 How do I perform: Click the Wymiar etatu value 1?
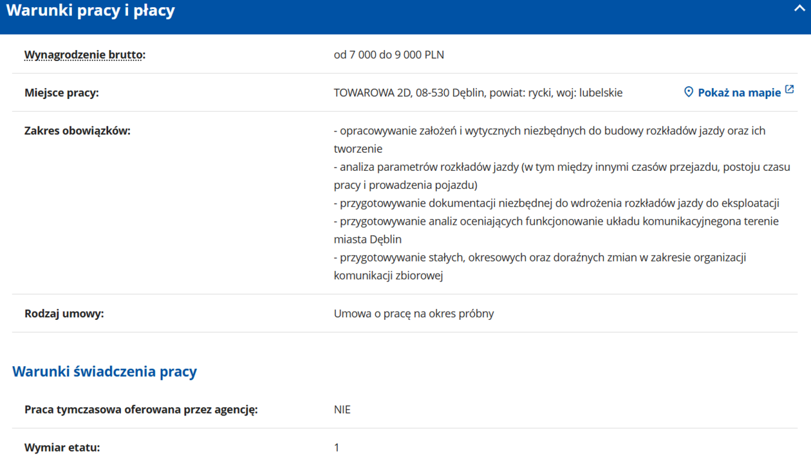pyautogui.click(x=336, y=447)
